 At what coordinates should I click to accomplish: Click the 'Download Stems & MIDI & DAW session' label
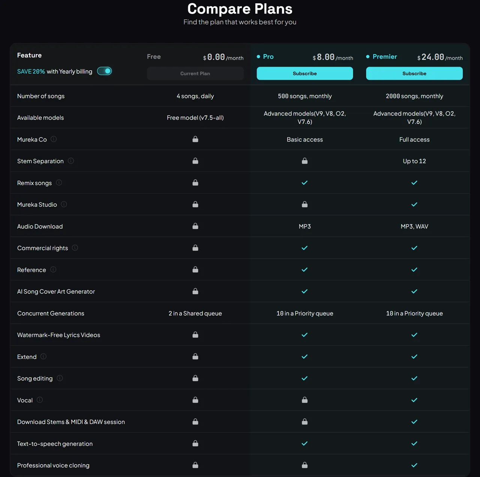71,422
